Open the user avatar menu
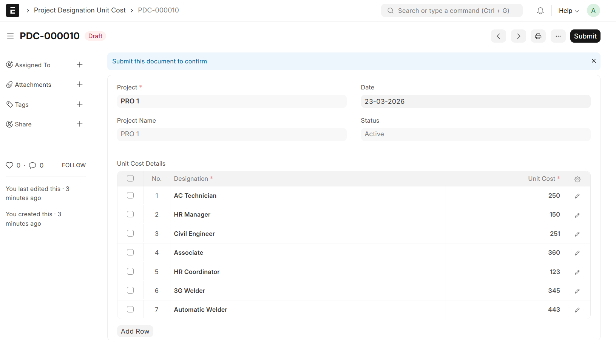Image resolution: width=616 pixels, height=340 pixels. point(593,11)
